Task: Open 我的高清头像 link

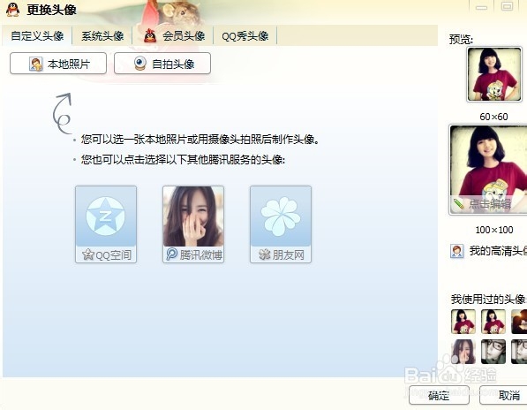Action: [498, 251]
